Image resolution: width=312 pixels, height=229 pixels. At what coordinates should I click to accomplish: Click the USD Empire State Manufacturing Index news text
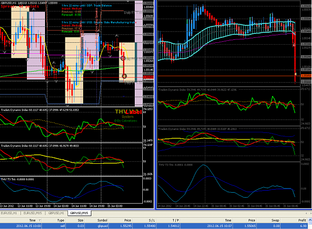coord(99,22)
